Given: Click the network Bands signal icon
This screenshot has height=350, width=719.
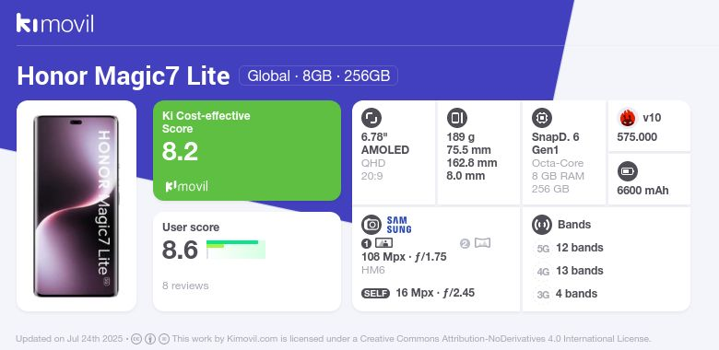Looking at the screenshot, I should [541, 225].
